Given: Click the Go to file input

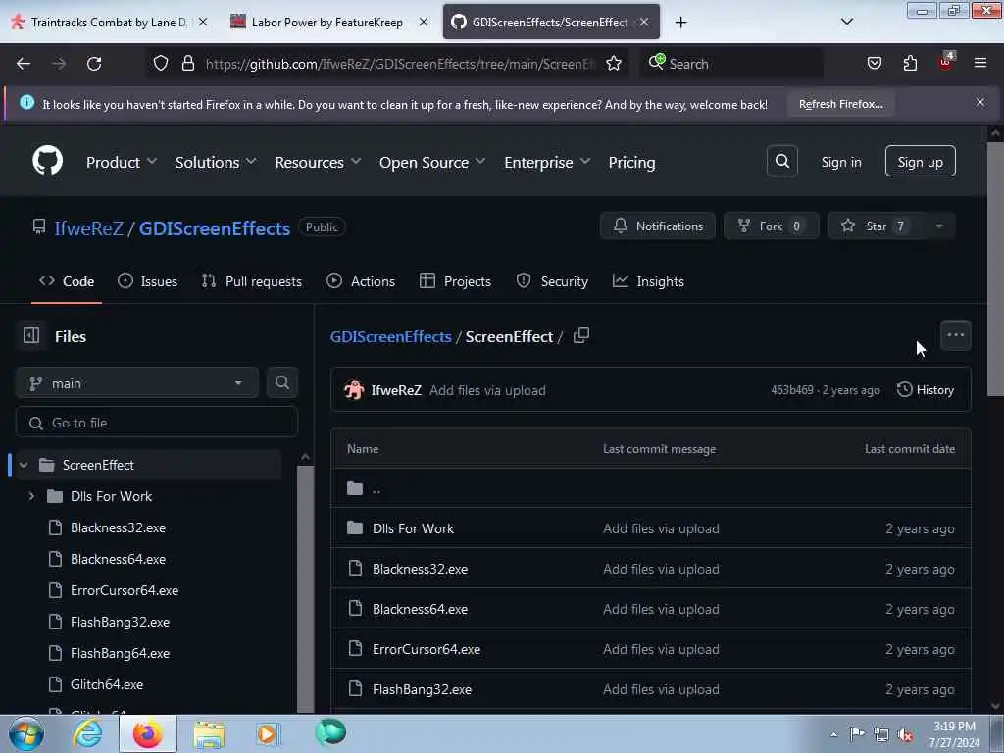Looking at the screenshot, I should 157,423.
